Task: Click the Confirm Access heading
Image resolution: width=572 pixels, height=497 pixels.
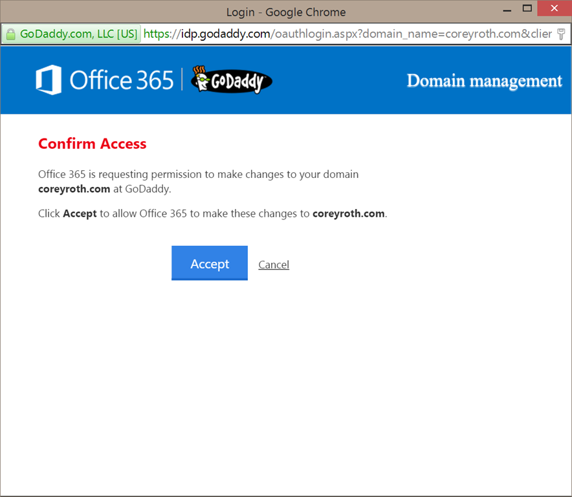Action: coord(93,144)
